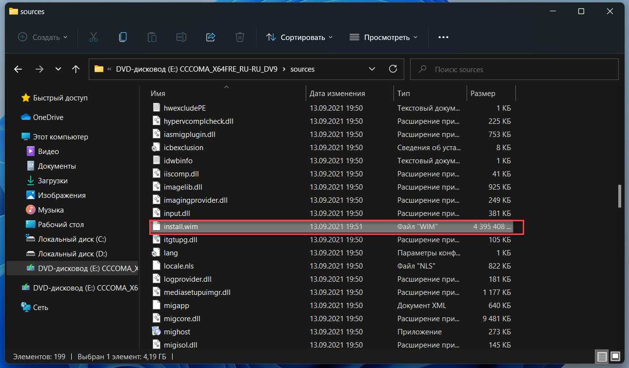Sort files by Размер column header
Screen dimensions: 629x368
[x=483, y=94]
